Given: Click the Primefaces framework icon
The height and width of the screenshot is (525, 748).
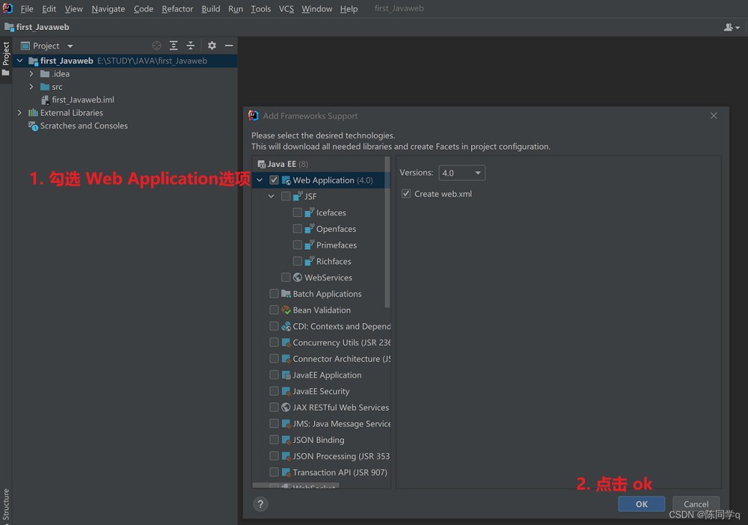Looking at the screenshot, I should click(x=309, y=245).
